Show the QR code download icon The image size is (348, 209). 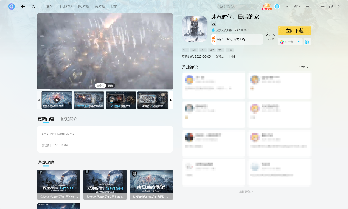(x=307, y=42)
